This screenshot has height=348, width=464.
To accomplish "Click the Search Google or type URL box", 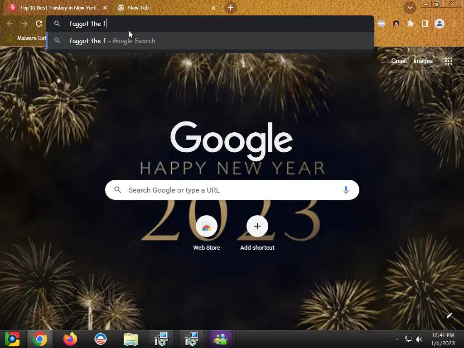I will 232,190.
